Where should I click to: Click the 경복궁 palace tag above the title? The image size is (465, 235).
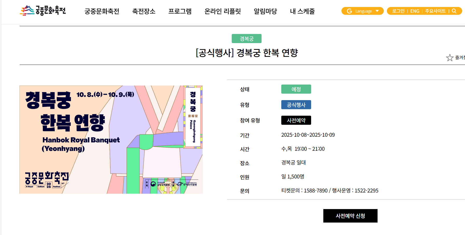click(247, 38)
